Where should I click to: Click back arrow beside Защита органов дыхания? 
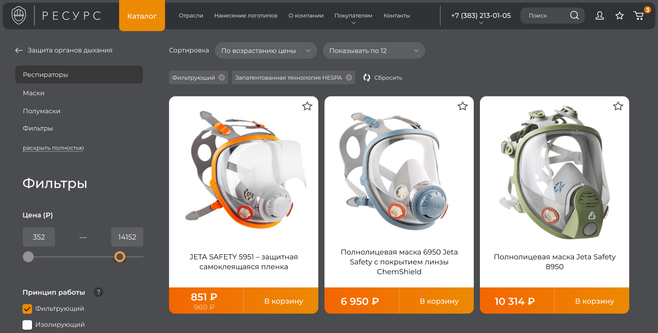click(19, 50)
